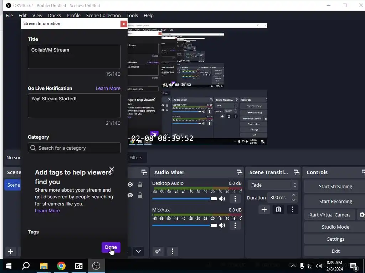Show hidden tray icons chevron
This screenshot has height=273, width=365.
pyautogui.click(x=293, y=266)
